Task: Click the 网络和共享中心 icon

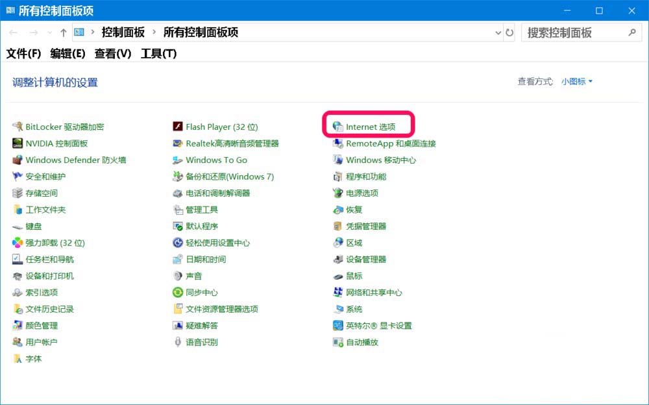Action: (337, 292)
